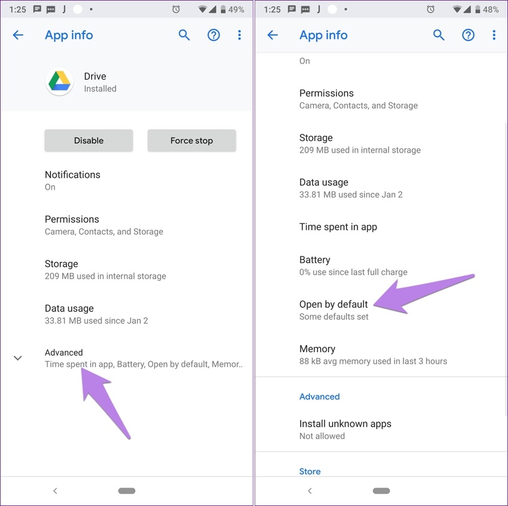The image size is (508, 506).
Task: Open the help icon on the left screen
Action: click(x=214, y=35)
